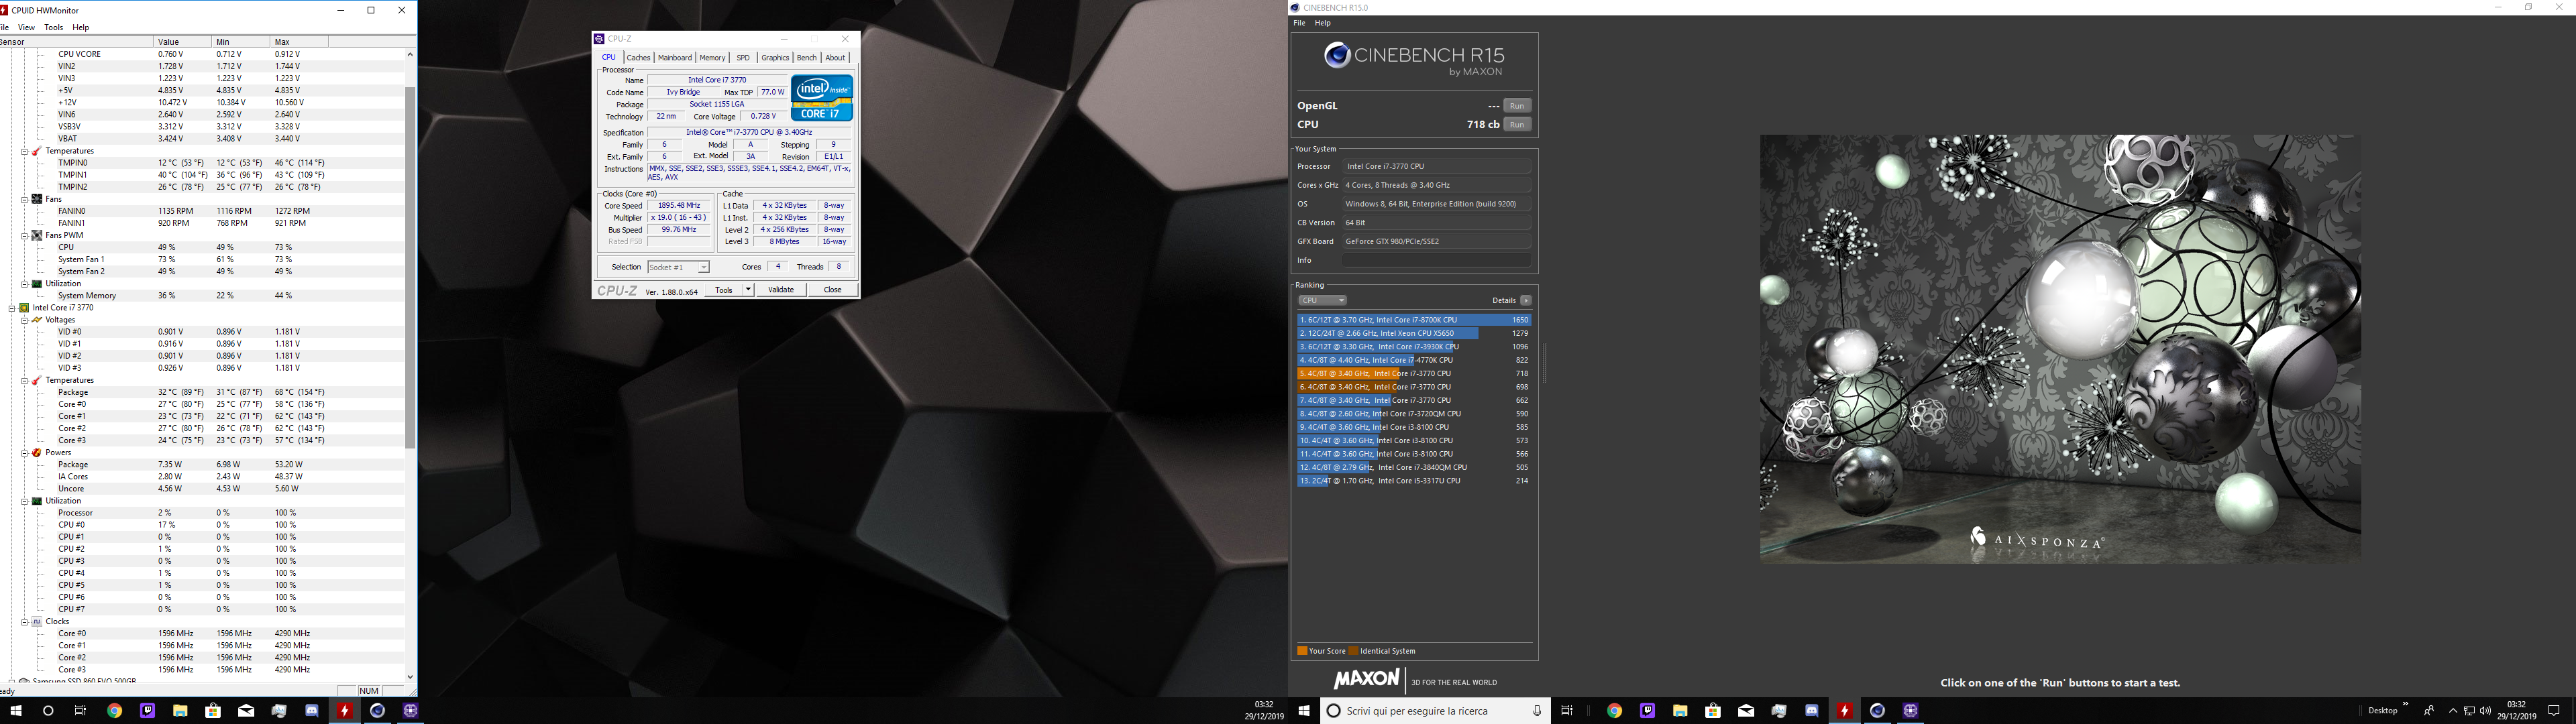Open Microsoft Store on taskbar under HWMonitor
Screen dimensions: 2576x724
point(213,711)
